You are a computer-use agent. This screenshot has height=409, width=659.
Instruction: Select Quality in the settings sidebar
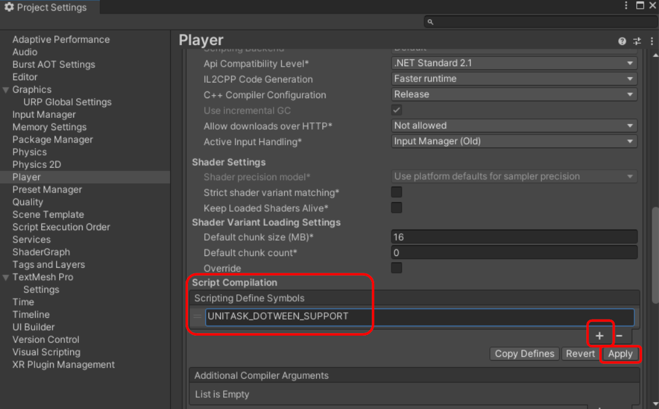(x=28, y=202)
